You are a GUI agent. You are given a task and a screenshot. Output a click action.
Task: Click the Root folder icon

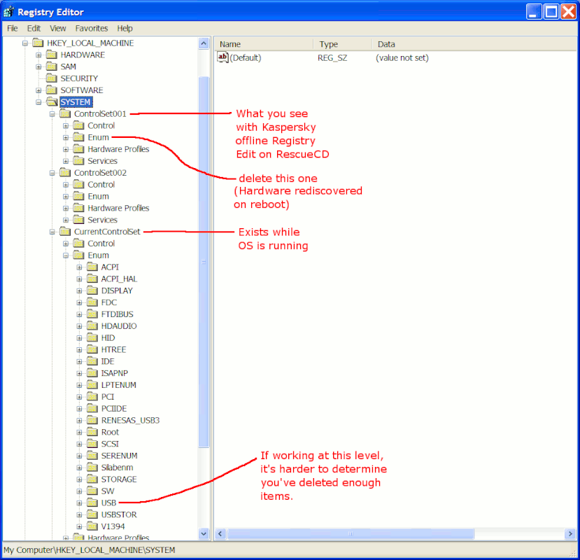click(92, 432)
